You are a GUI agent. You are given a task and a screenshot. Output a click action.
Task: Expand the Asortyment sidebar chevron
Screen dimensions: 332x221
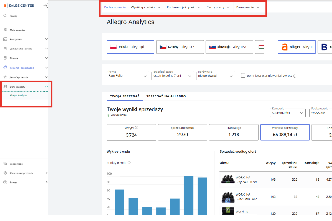pyautogui.click(x=46, y=39)
